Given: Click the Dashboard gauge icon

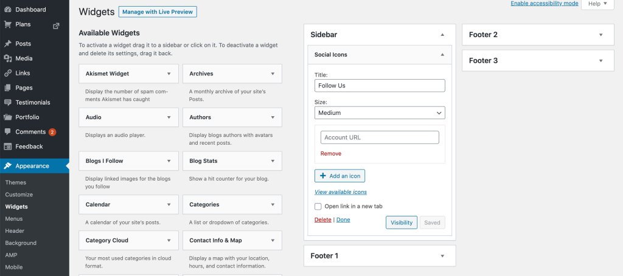Looking at the screenshot, I should tap(7, 10).
